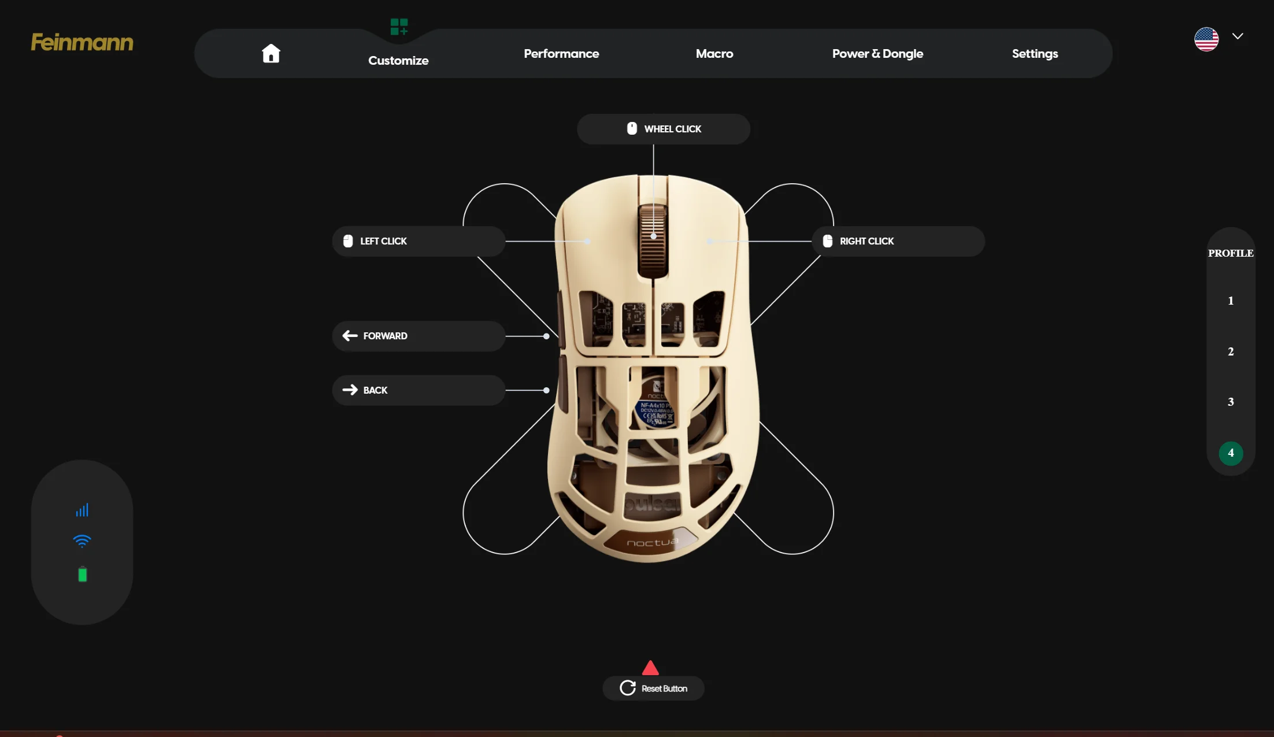Click the PROFILE heading text

pyautogui.click(x=1231, y=253)
